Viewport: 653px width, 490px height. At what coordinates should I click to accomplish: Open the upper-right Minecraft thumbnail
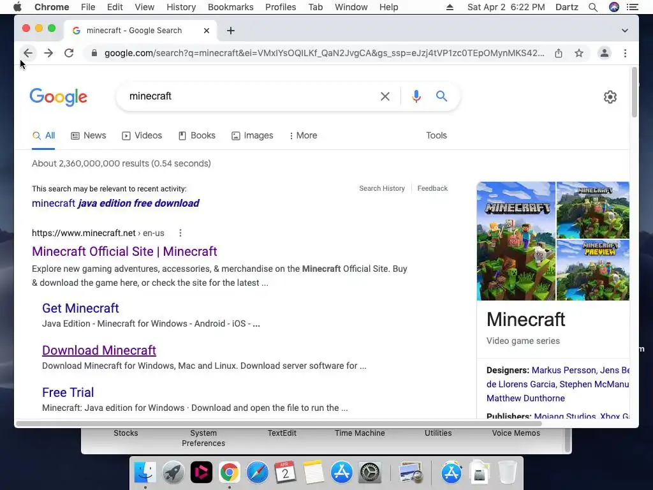[x=593, y=210]
